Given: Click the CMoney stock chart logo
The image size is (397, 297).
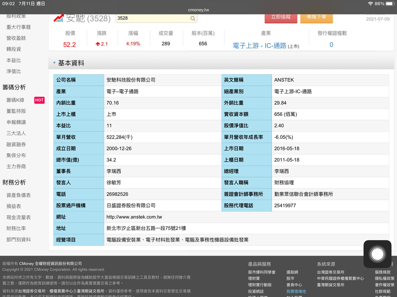Looking at the screenshot, I should pos(59,18).
